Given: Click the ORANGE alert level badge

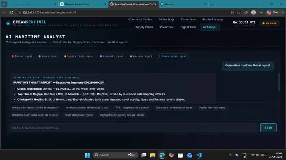Looking at the screenshot, I should (x=270, y=23).
